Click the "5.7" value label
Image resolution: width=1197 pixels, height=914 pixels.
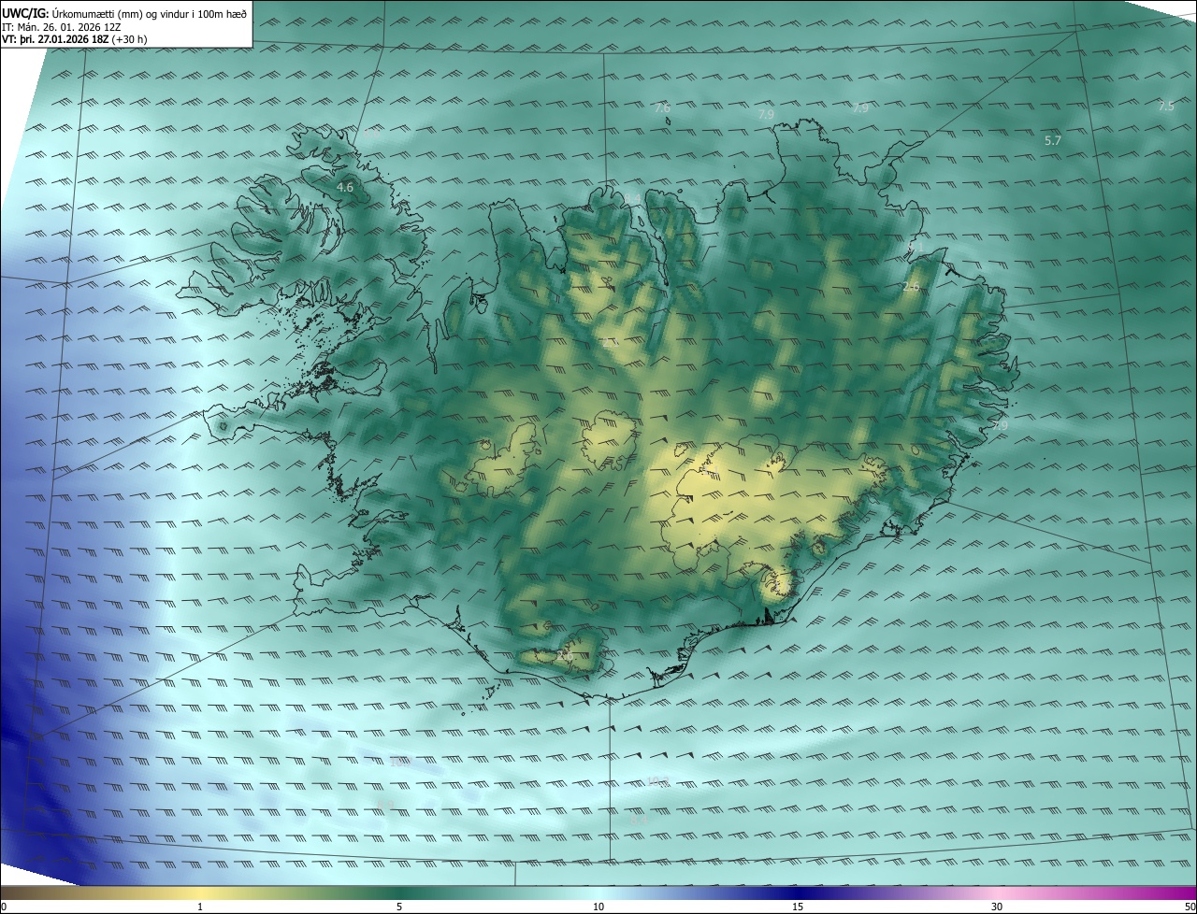click(x=1052, y=140)
